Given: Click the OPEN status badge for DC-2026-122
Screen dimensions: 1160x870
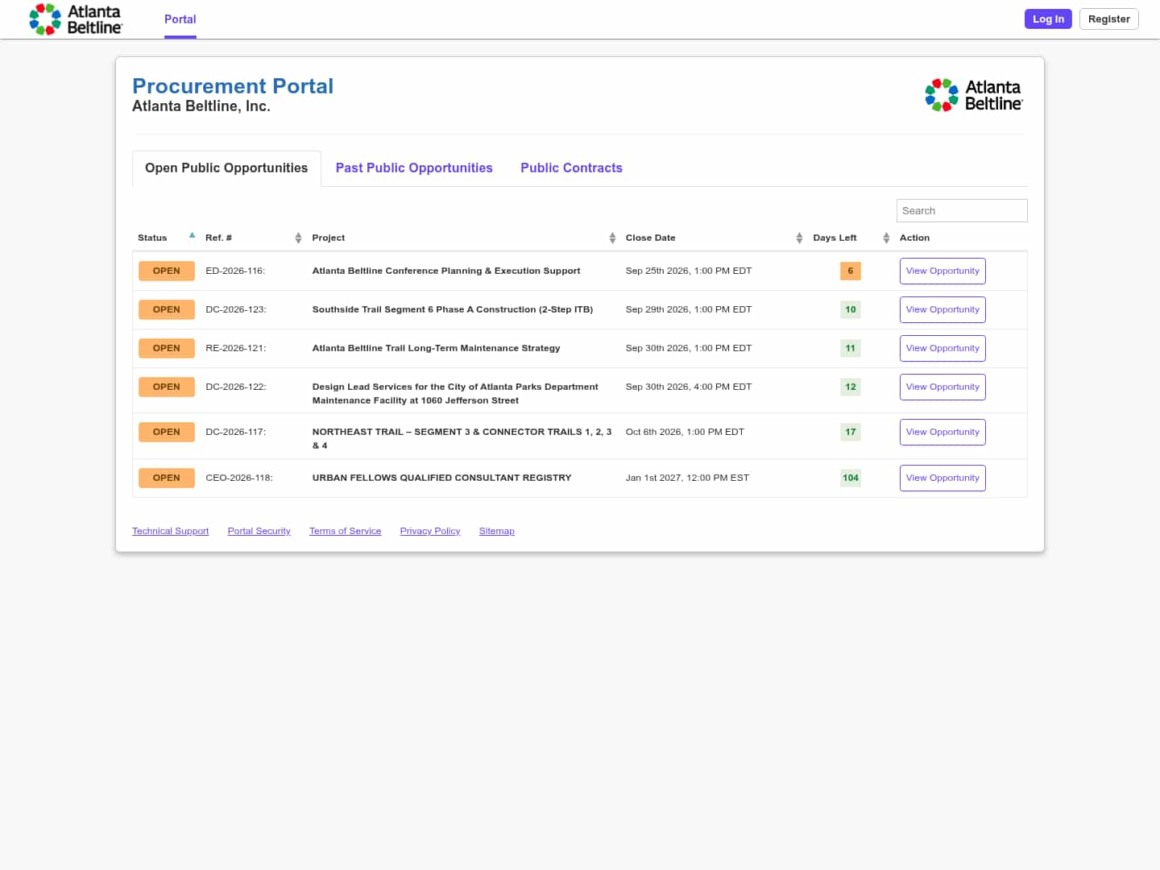Looking at the screenshot, I should pyautogui.click(x=167, y=387).
